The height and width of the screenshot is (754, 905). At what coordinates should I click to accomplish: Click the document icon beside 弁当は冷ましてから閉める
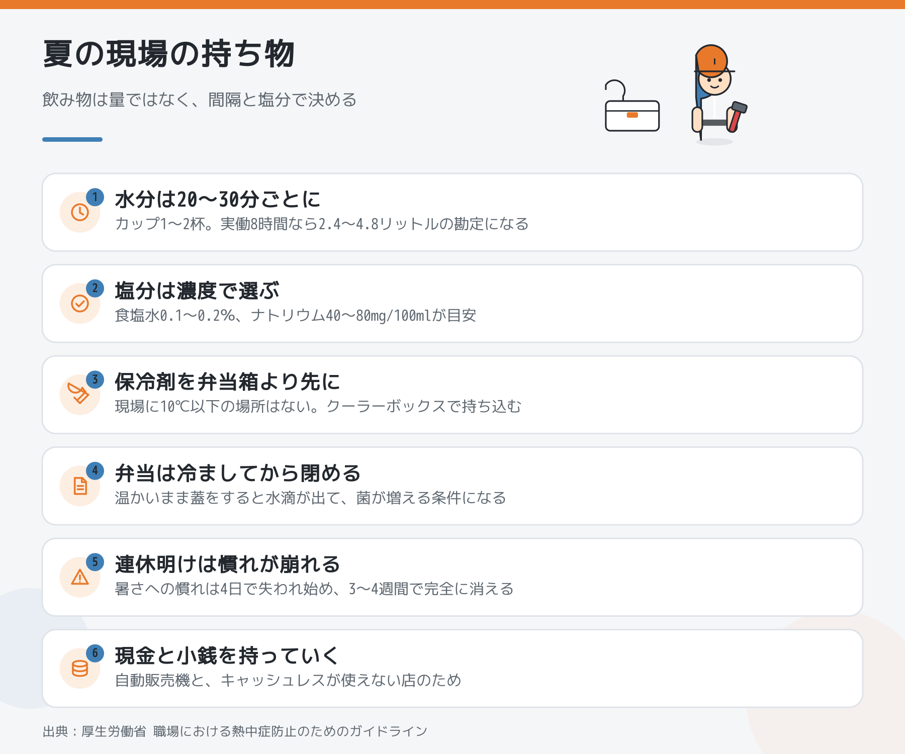(x=80, y=486)
